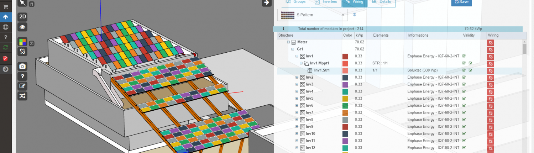
Task: Expand the Inv4 node
Action: 297,91
